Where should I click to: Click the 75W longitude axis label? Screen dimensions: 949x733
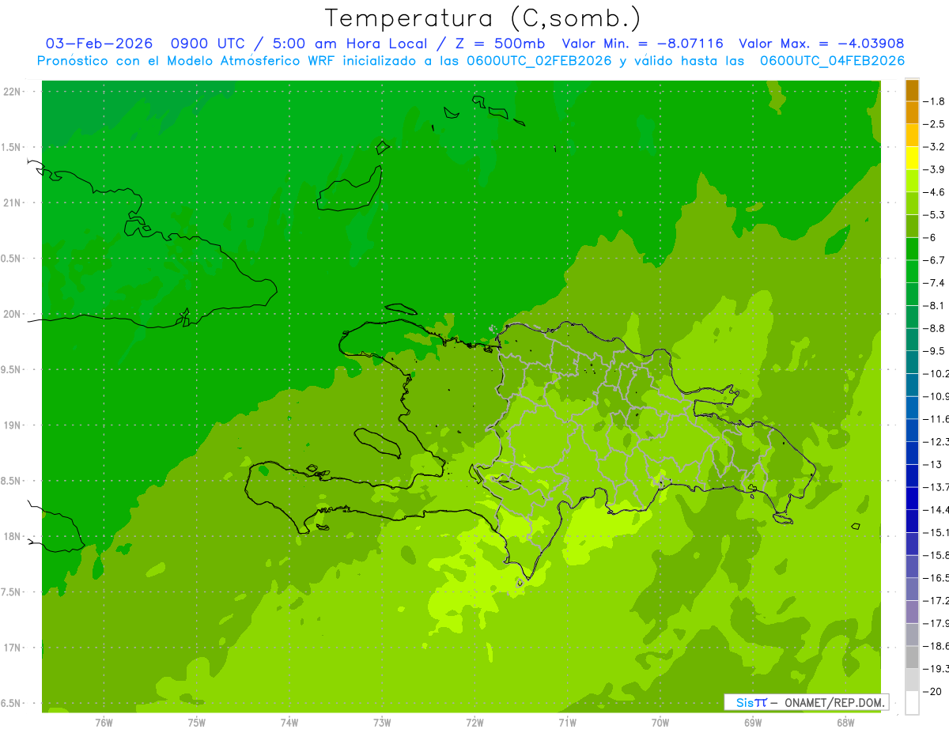pos(196,722)
